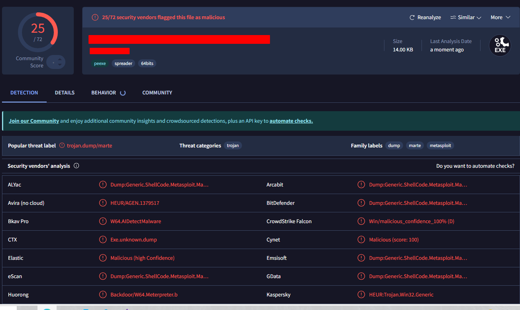
Task: Click the EXE file type icon
Action: [x=500, y=45]
